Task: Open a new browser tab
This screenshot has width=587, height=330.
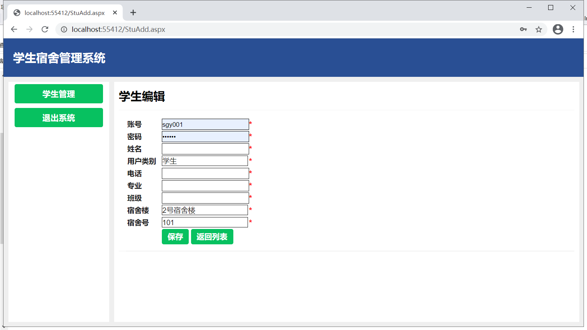Action: 133,13
